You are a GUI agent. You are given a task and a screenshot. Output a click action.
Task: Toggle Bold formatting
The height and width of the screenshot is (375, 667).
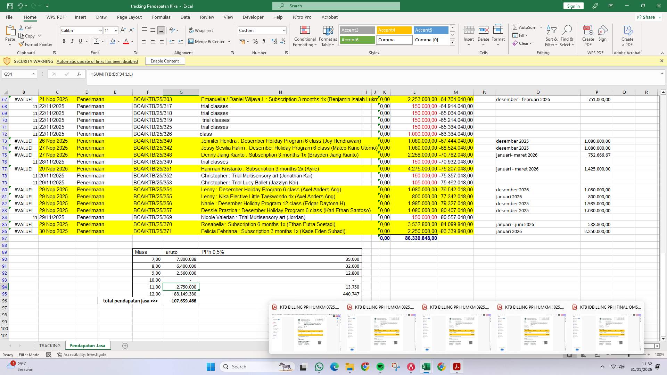coord(64,41)
